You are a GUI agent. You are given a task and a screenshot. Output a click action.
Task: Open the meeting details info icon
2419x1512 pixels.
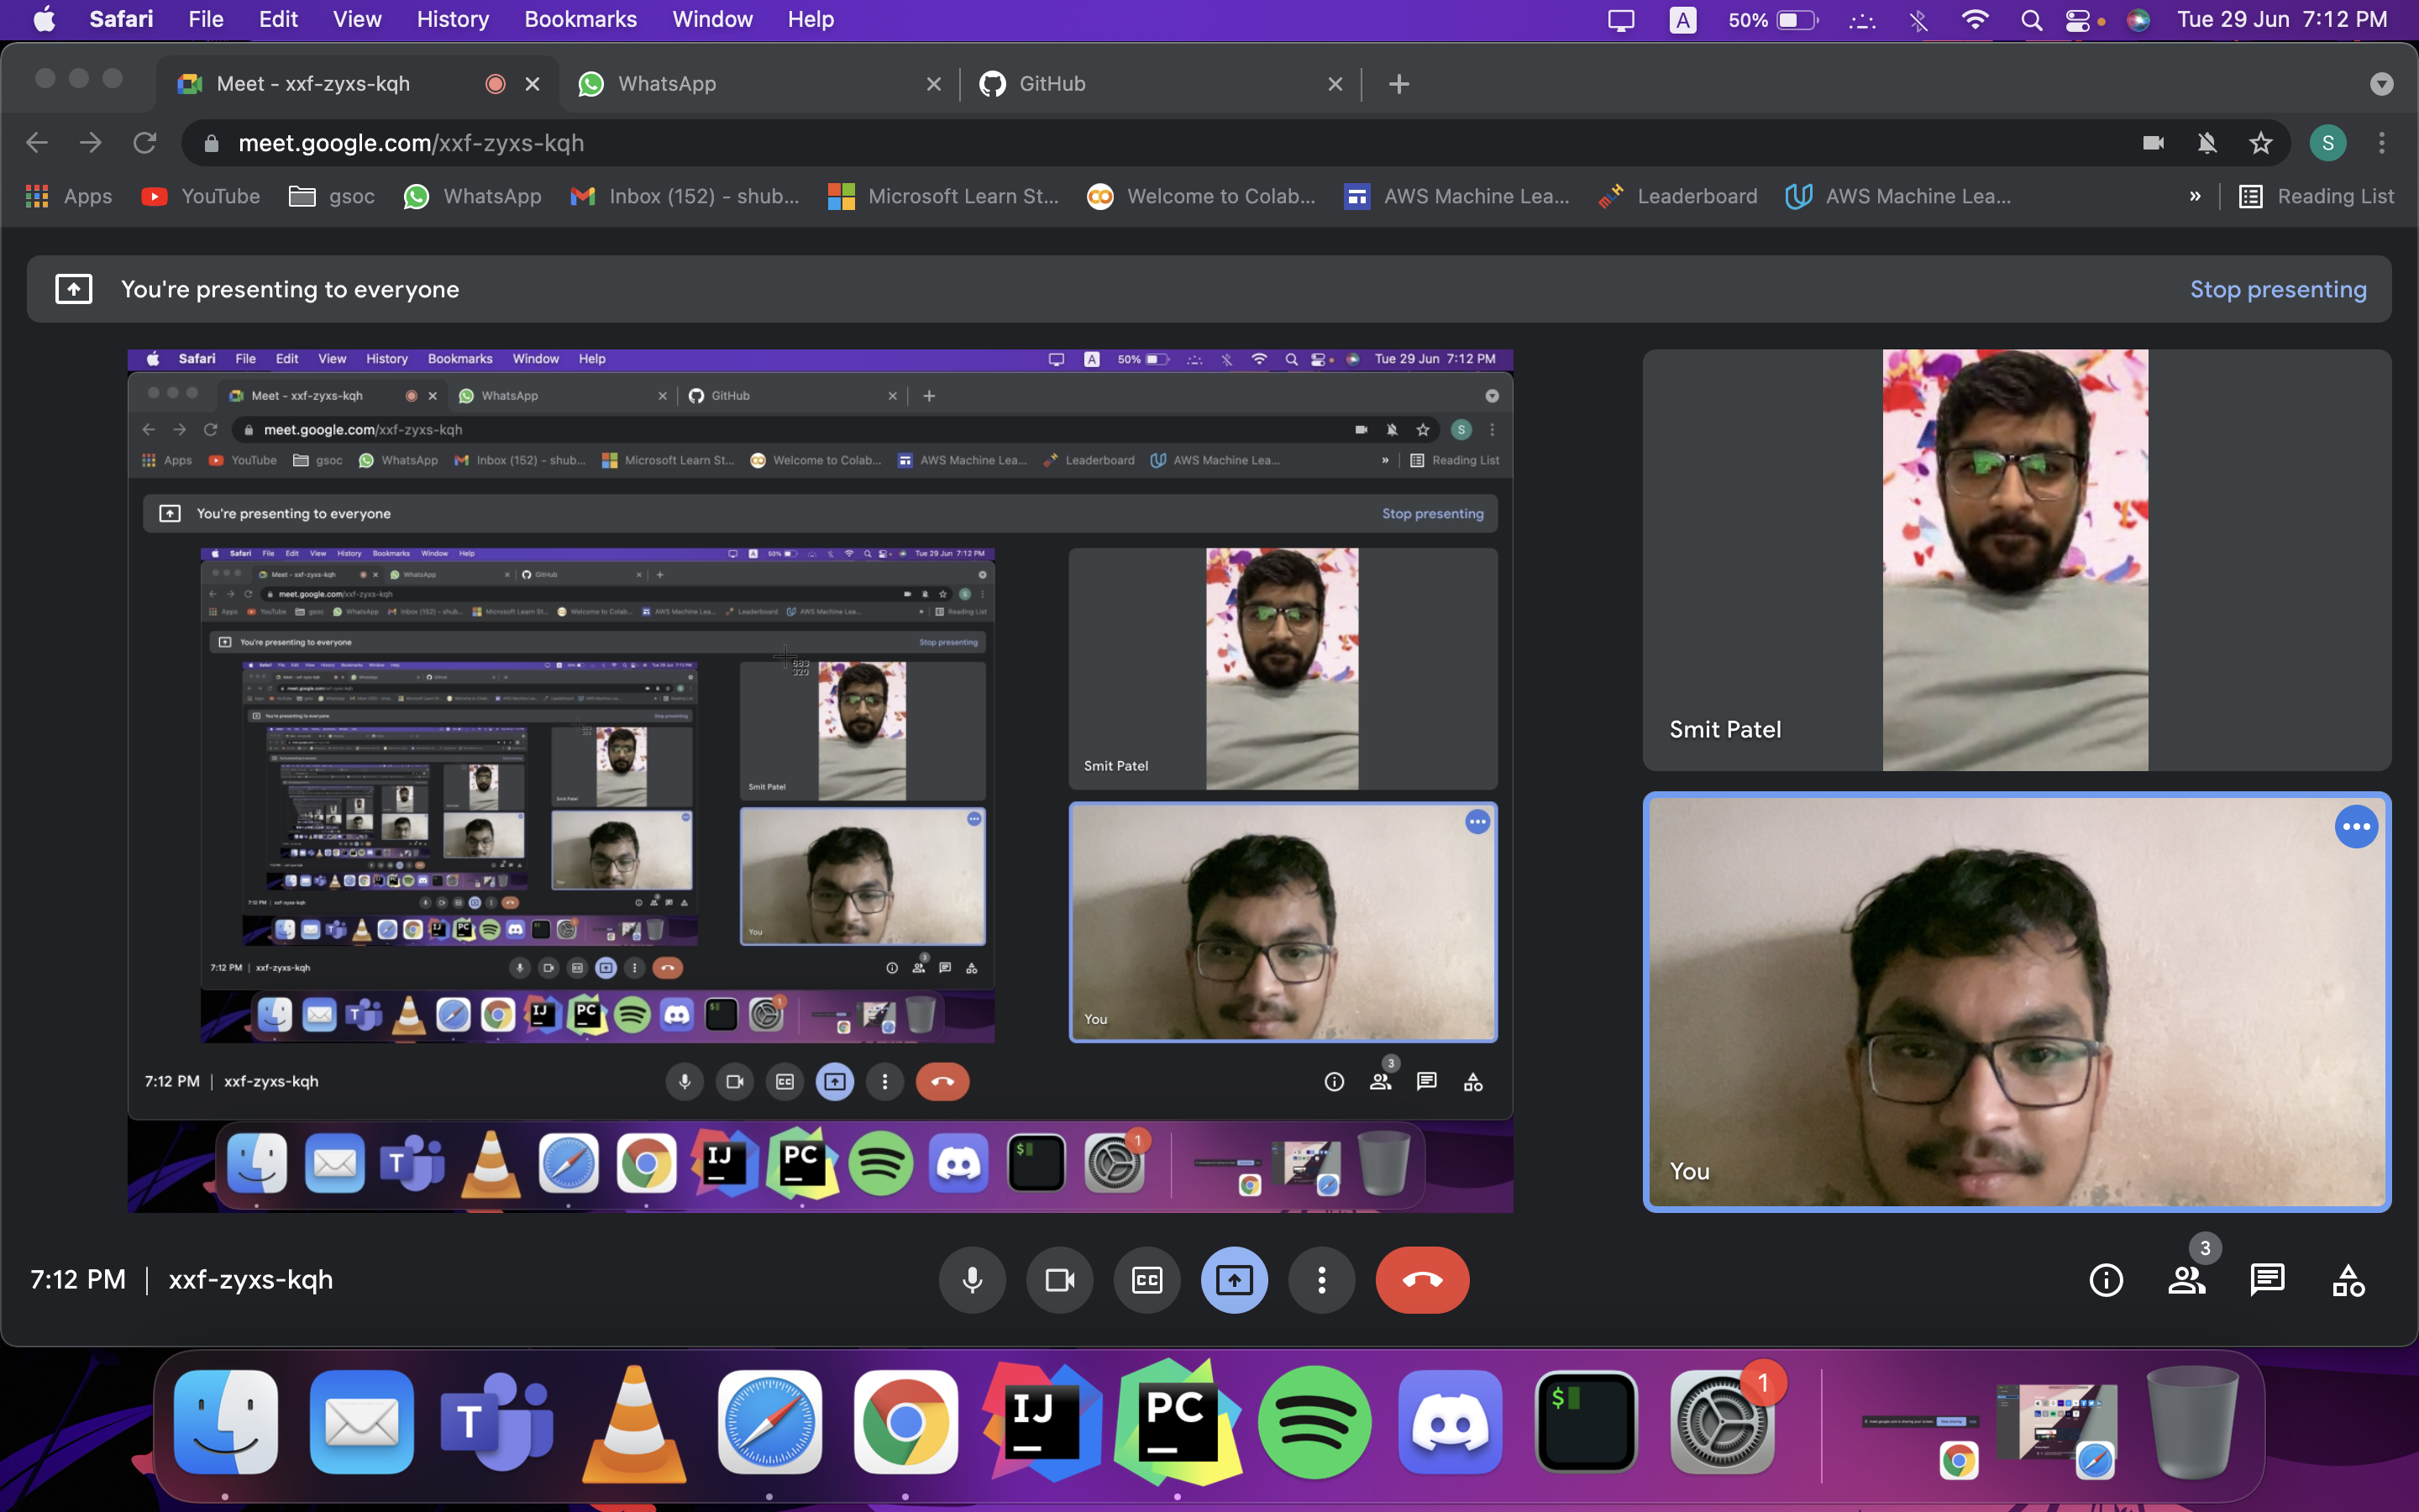click(x=2105, y=1280)
